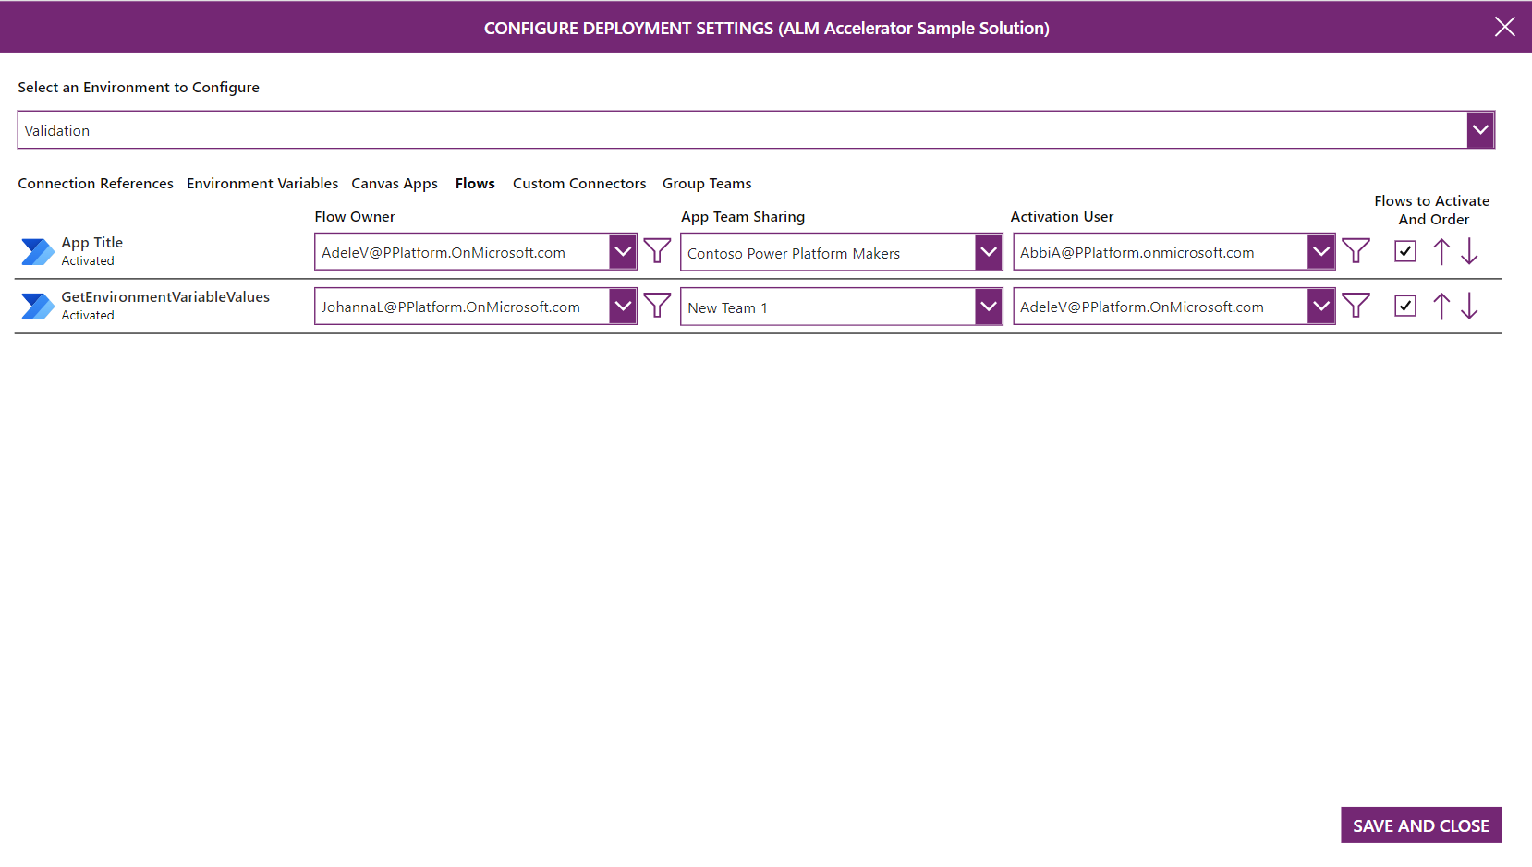Select the Group Teams section
1532x867 pixels.
tap(707, 183)
